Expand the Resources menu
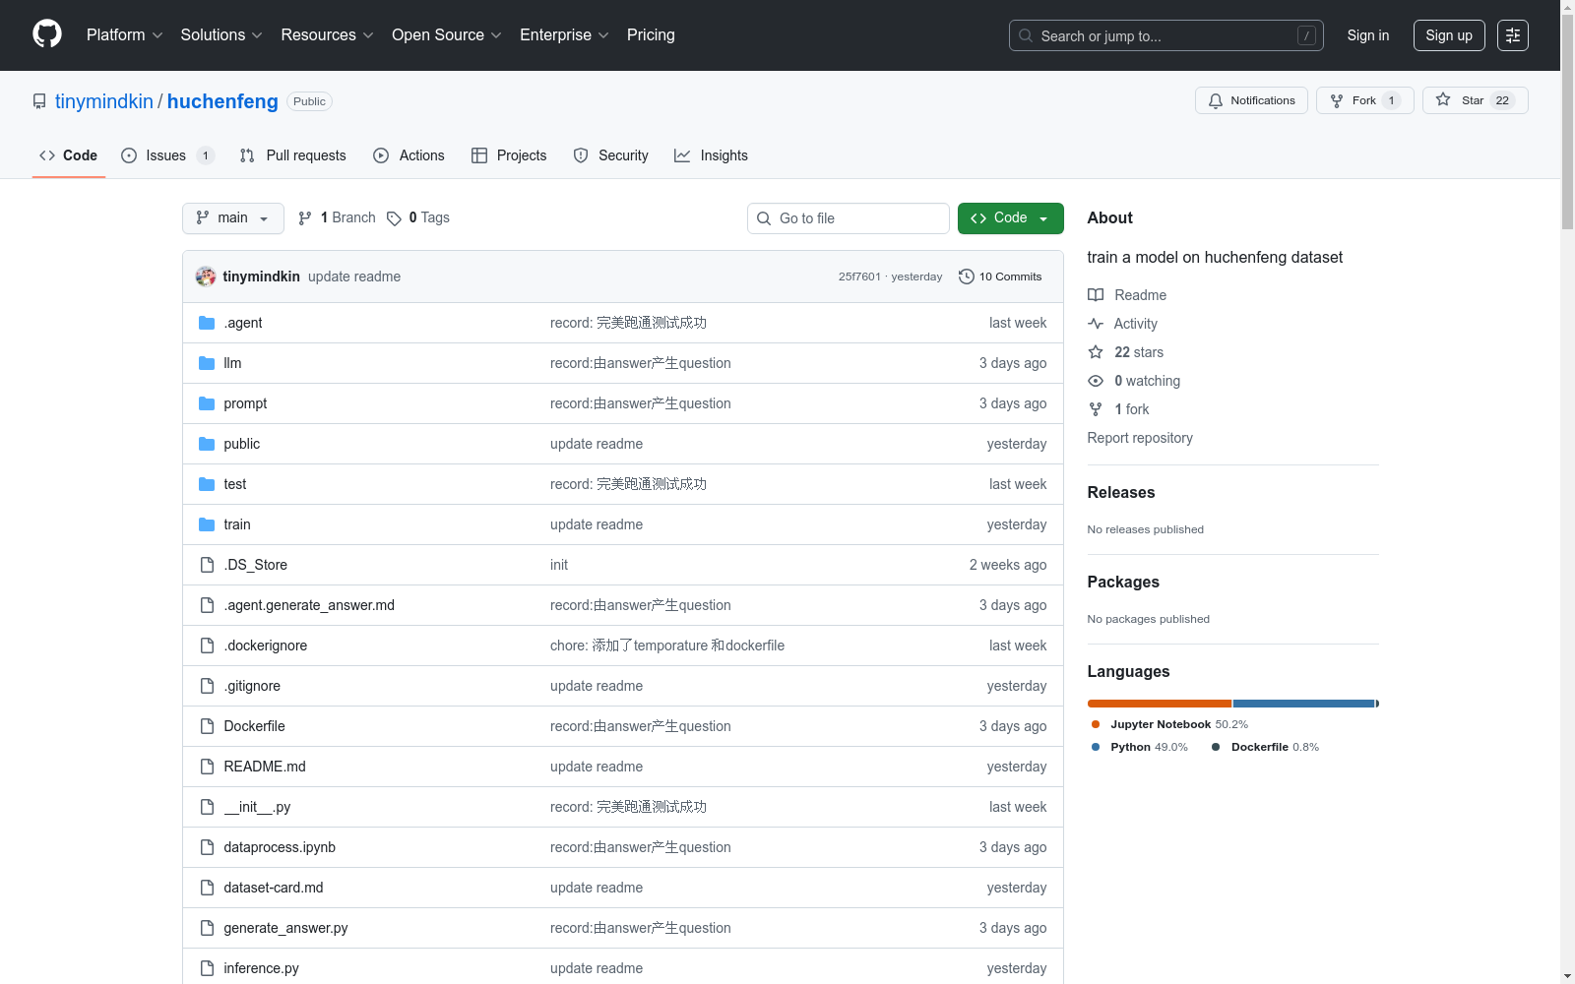1575x984 pixels. pos(327,35)
